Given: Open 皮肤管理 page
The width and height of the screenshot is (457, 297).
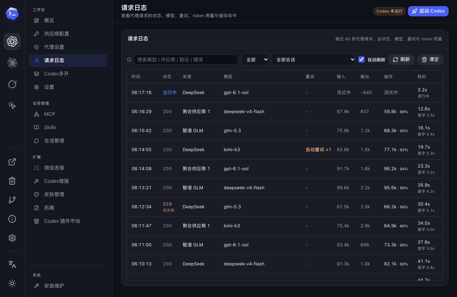Looking at the screenshot, I should click(x=68, y=194).
